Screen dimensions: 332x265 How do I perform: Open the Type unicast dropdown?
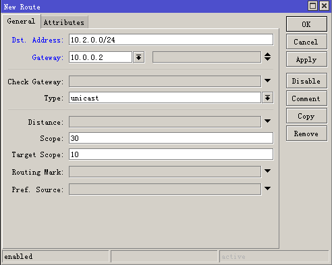pyautogui.click(x=267, y=98)
